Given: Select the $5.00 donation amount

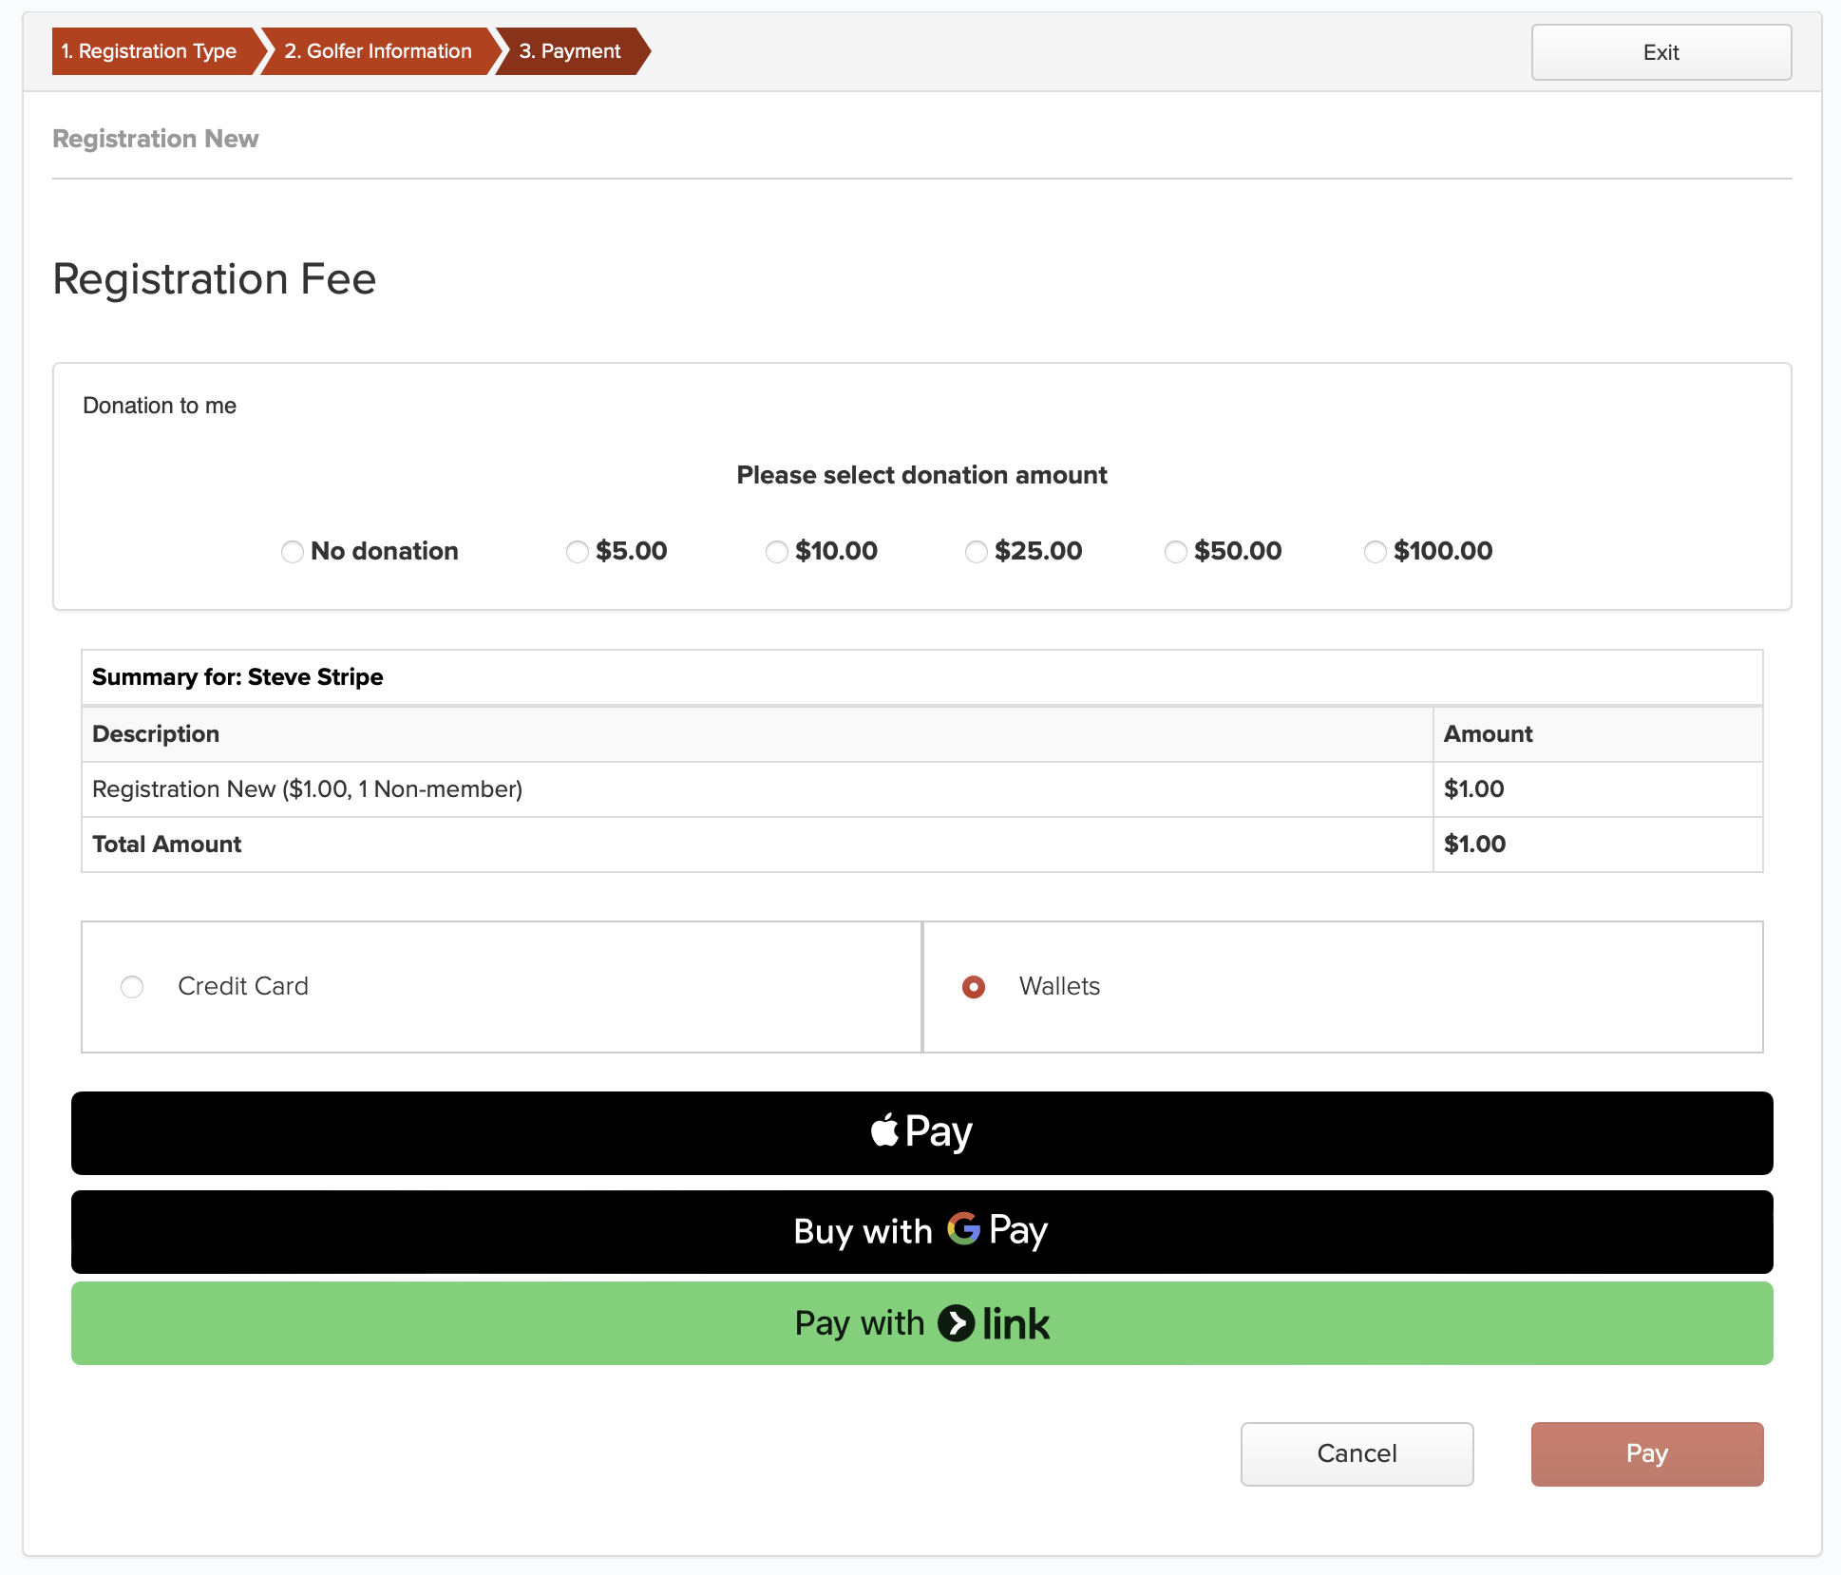Looking at the screenshot, I should pyautogui.click(x=577, y=552).
